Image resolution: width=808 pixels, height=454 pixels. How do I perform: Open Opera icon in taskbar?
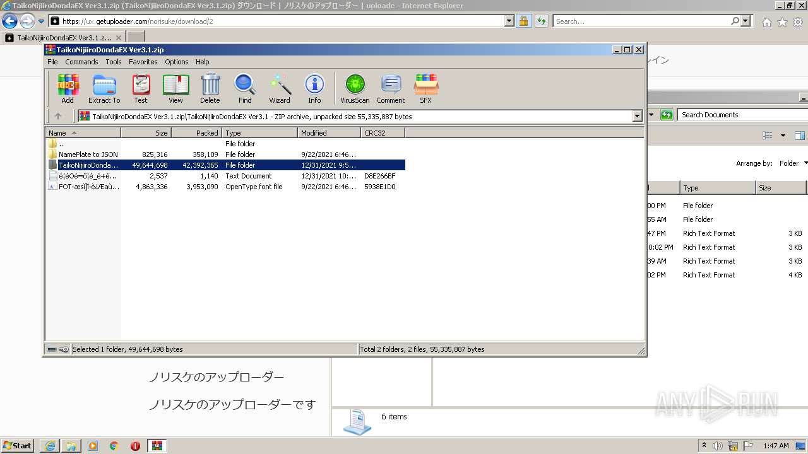[136, 446]
